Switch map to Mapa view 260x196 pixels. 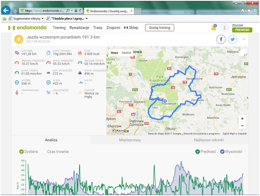114,53
